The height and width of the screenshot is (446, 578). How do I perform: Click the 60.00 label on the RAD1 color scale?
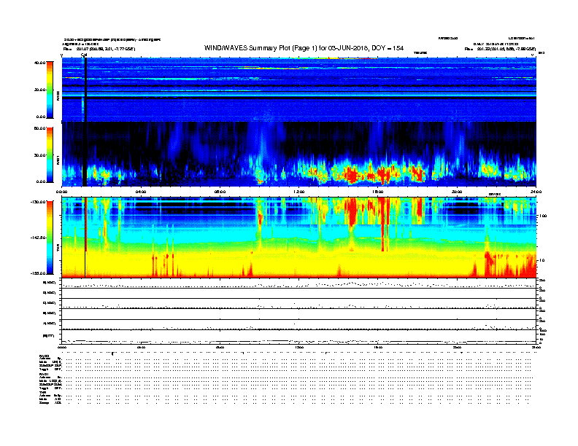pyautogui.click(x=39, y=128)
